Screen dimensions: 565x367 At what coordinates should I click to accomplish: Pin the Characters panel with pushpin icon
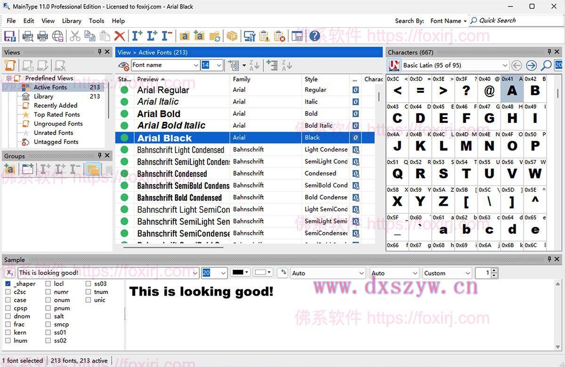(x=549, y=52)
